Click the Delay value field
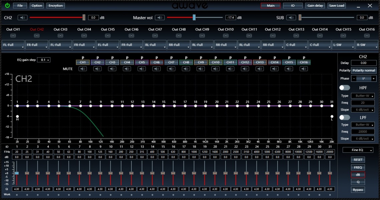 point(364,63)
